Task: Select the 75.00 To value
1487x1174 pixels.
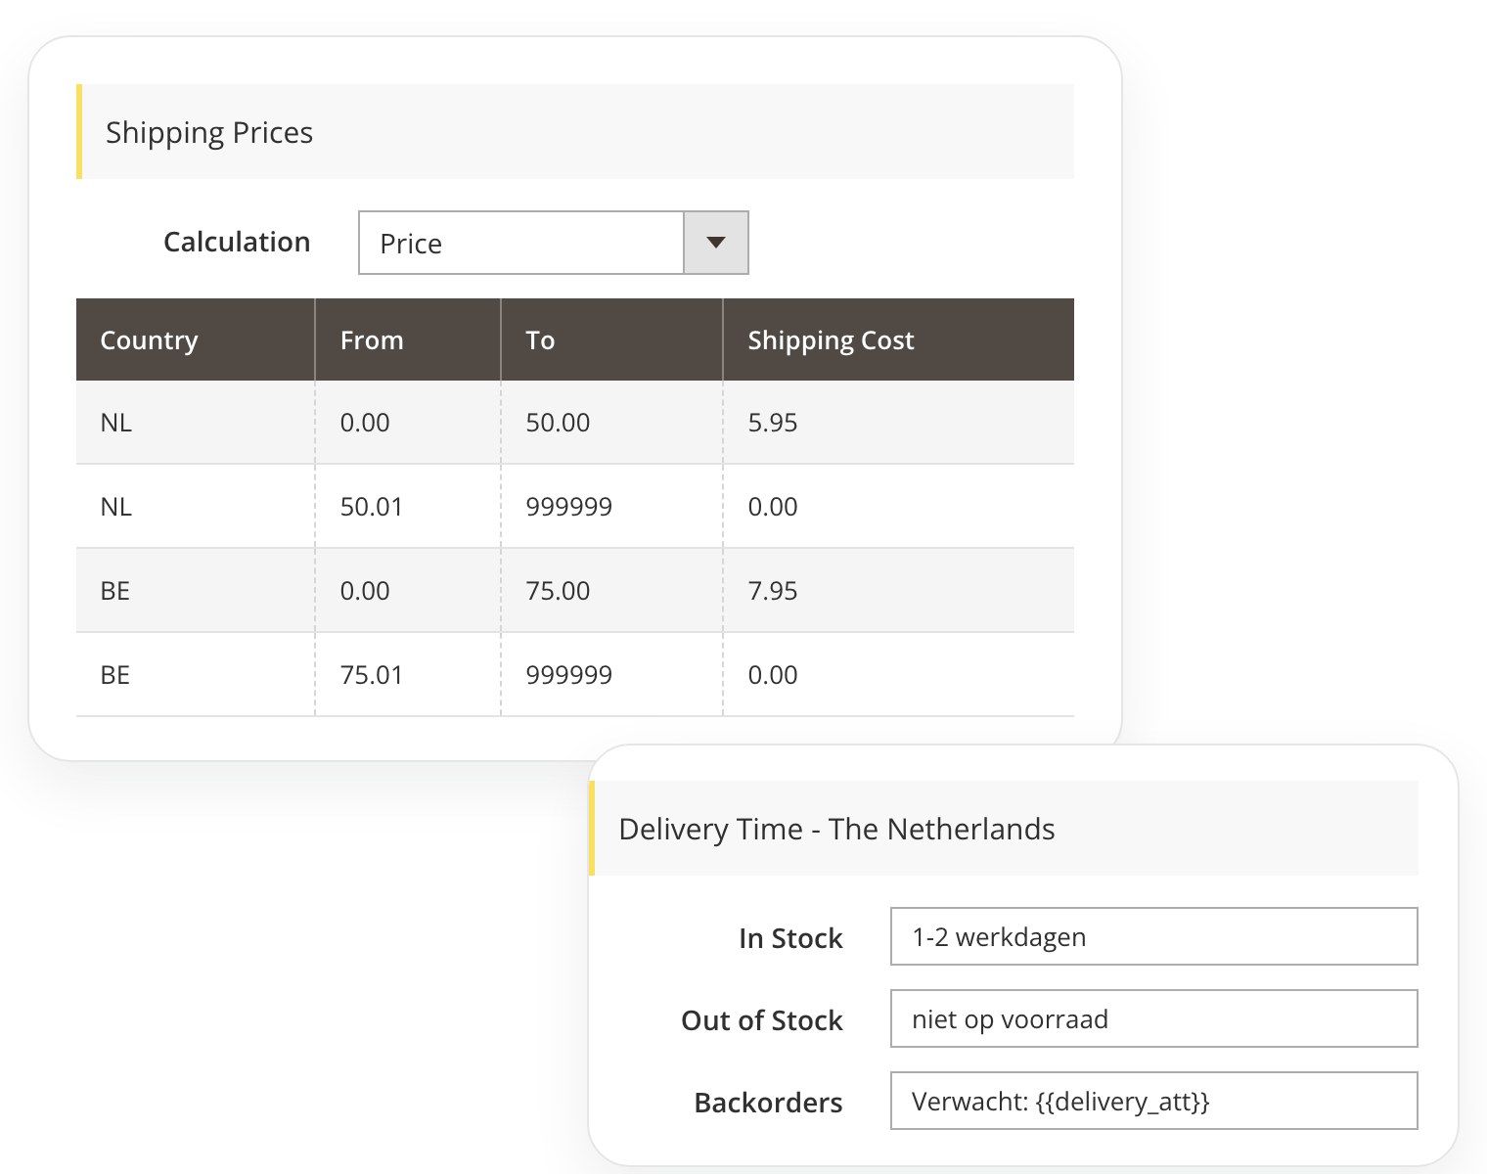Action: click(558, 591)
